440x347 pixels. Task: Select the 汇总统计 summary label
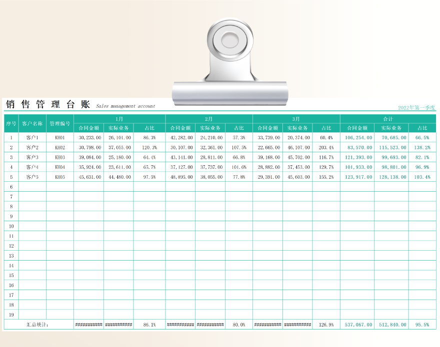(x=38, y=325)
